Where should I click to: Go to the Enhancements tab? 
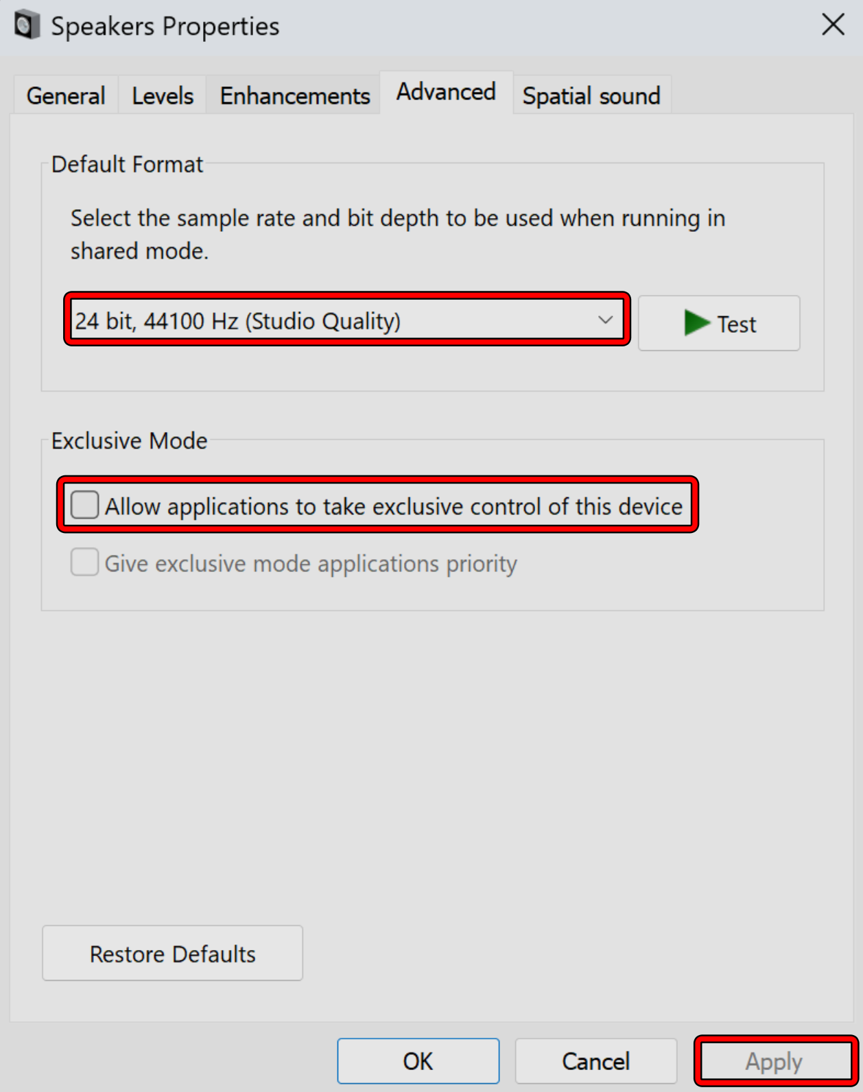[x=295, y=95]
